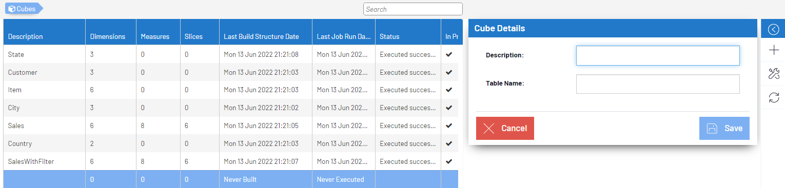Sort by the Dimensions column header

tap(108, 36)
